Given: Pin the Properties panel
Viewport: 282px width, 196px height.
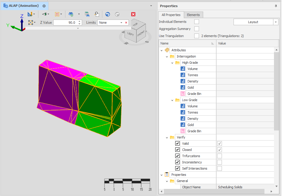Looking at the screenshot, I should point(276,6).
